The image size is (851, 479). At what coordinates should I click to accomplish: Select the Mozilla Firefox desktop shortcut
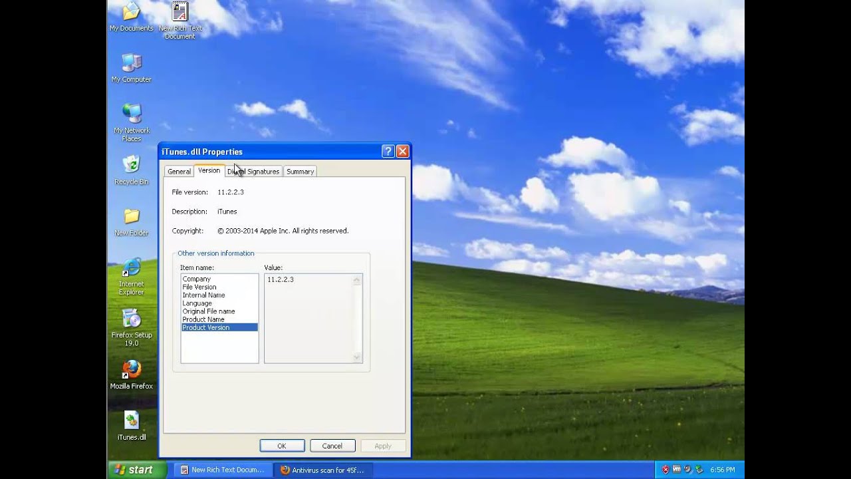(x=132, y=375)
